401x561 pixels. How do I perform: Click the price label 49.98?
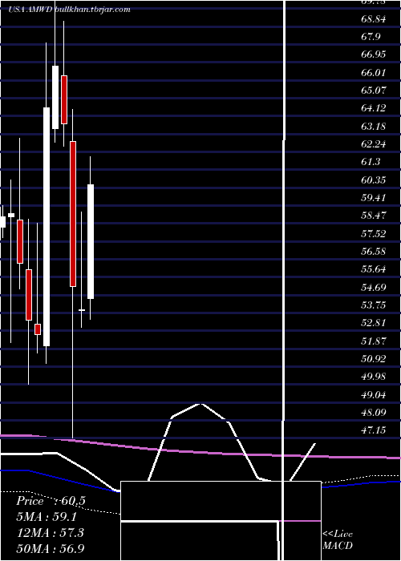point(374,377)
